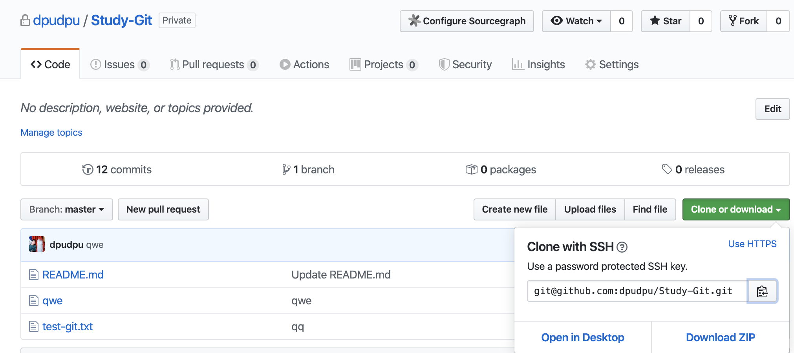Viewport: 794px width, 353px height.
Task: Click the file icon beside test-git.txt
Action: click(x=34, y=326)
